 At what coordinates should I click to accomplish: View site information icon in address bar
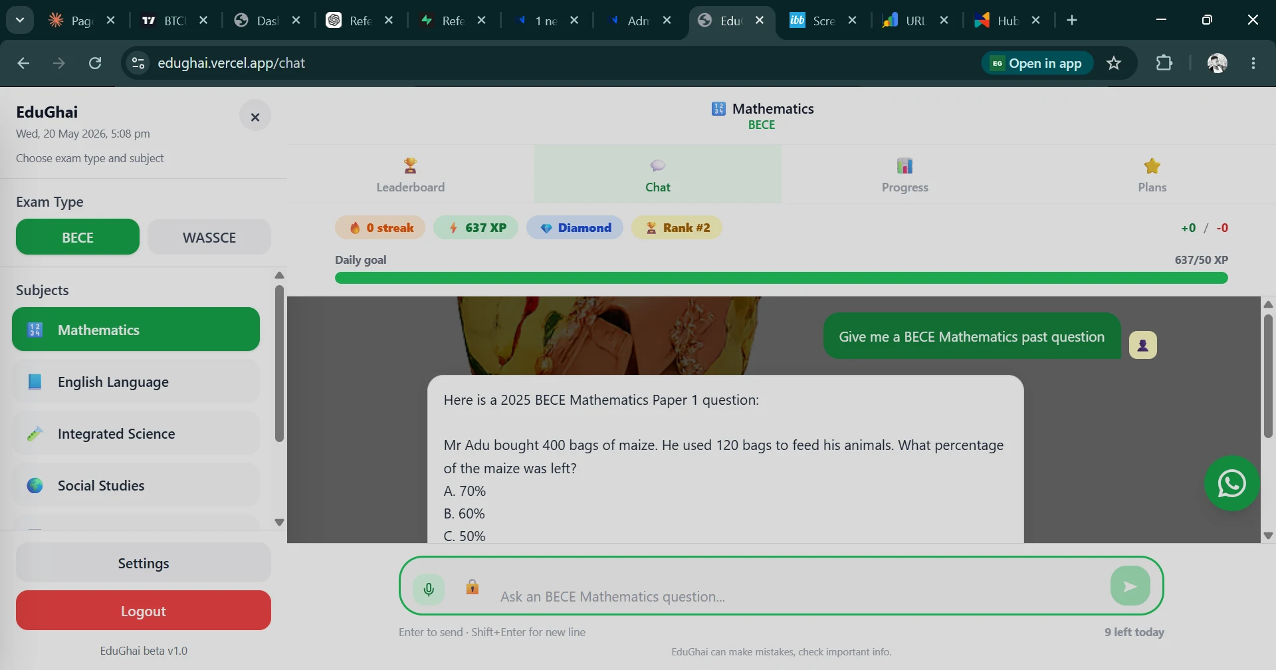pyautogui.click(x=138, y=63)
